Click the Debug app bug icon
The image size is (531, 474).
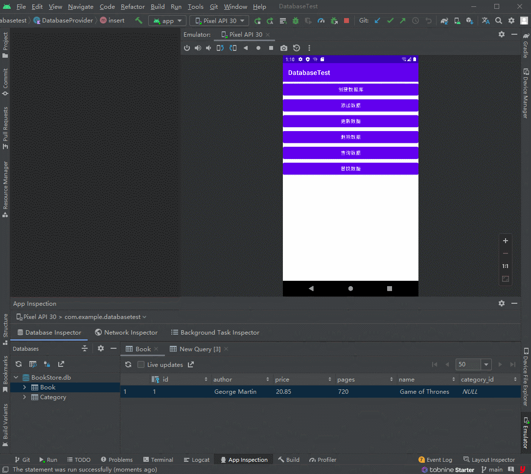tap(296, 21)
